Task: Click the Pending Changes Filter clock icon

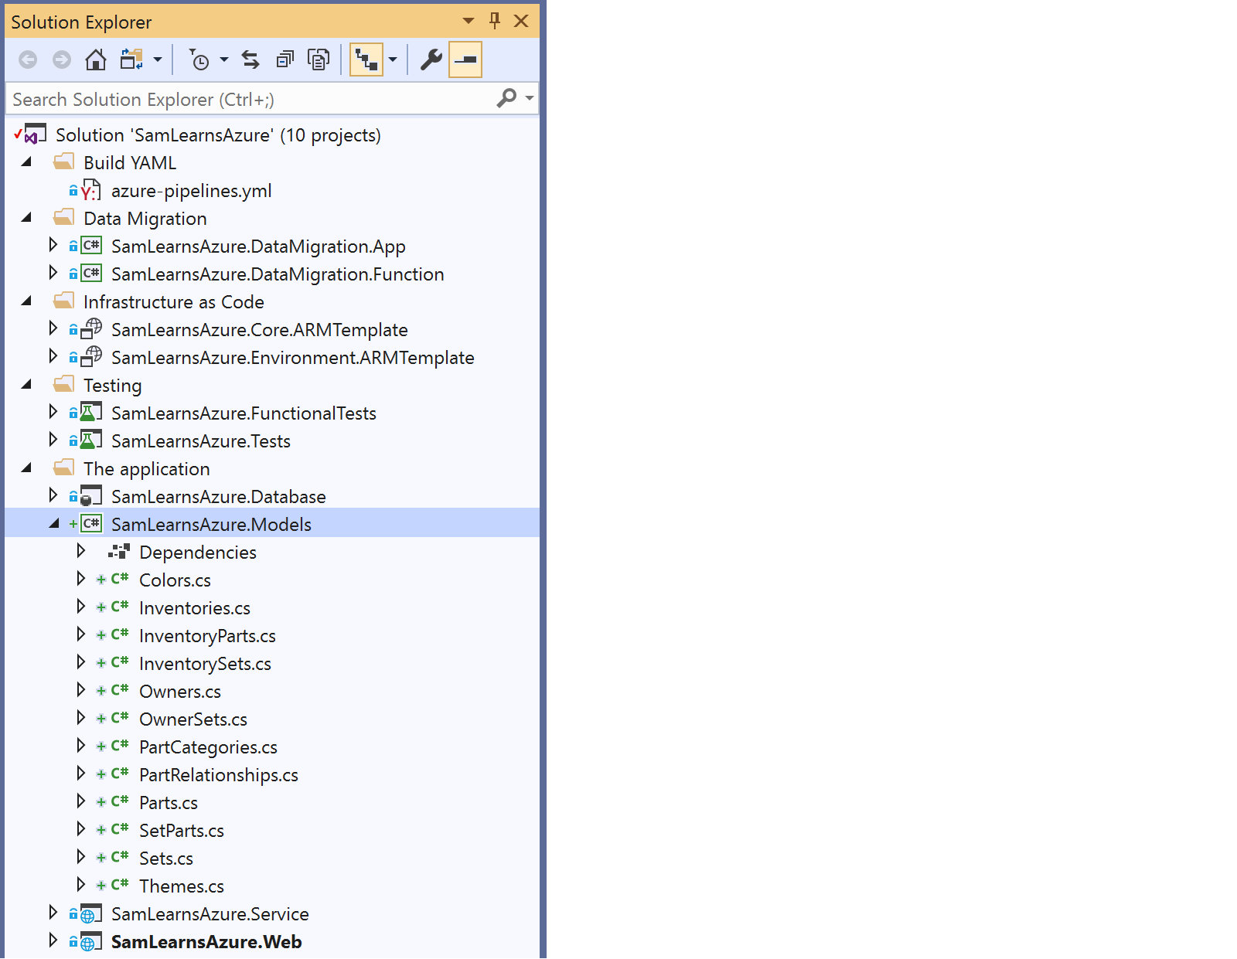Action: click(199, 60)
